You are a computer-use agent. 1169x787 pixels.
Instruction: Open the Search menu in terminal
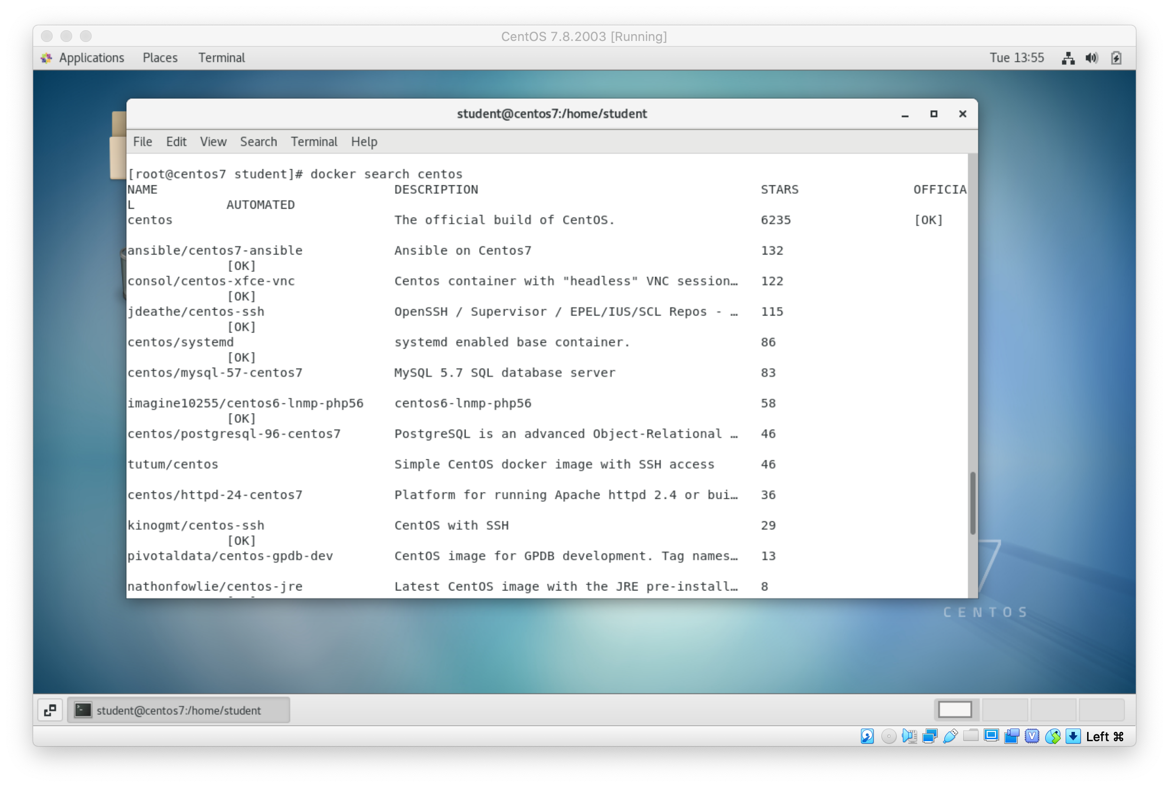coord(258,142)
